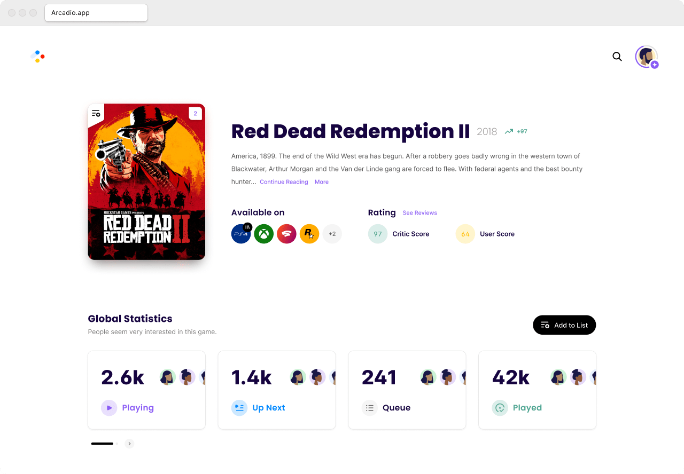This screenshot has height=474, width=684.
Task: Open the user profile avatar
Action: click(646, 57)
